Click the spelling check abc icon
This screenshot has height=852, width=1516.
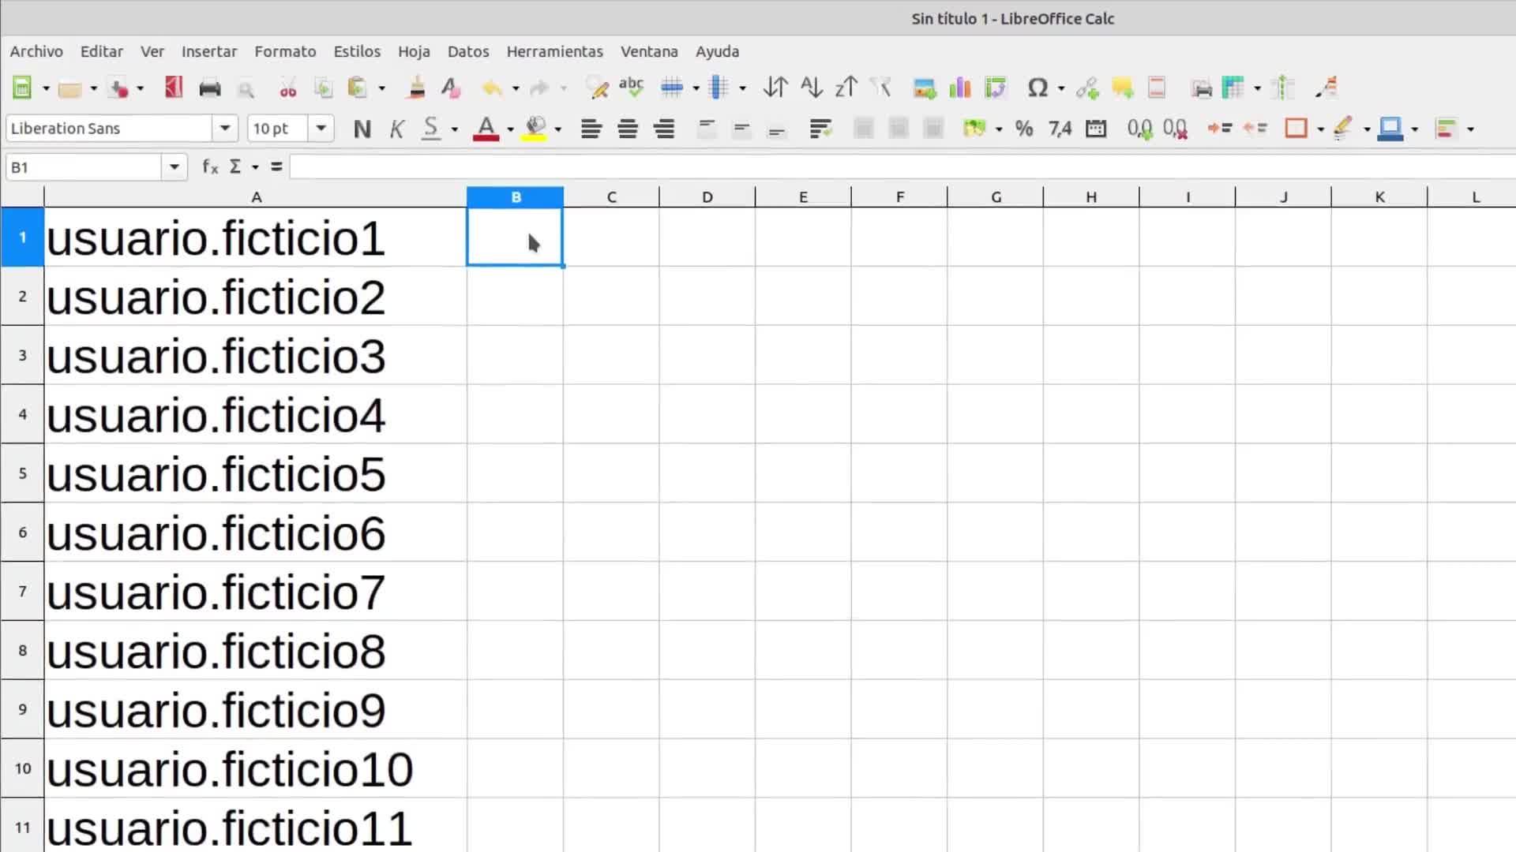(631, 88)
